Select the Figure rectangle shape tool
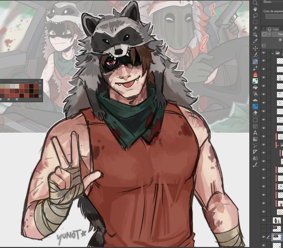 [x=255, y=120]
